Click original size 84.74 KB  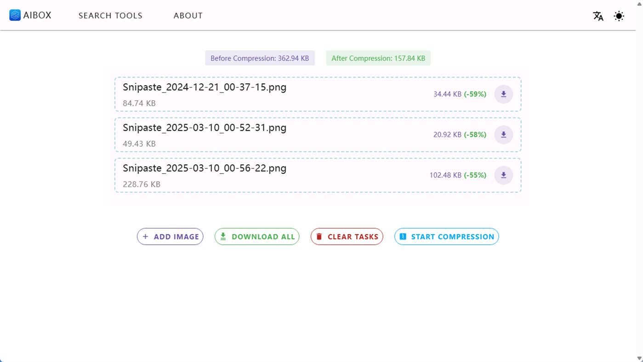tap(139, 103)
